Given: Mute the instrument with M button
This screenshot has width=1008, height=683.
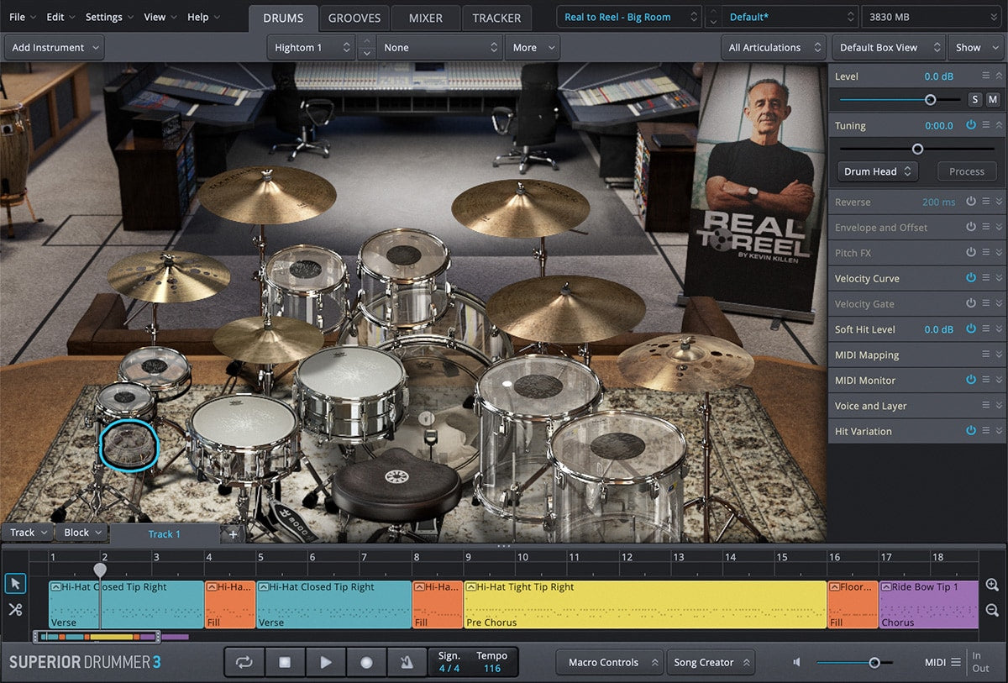Looking at the screenshot, I should (x=992, y=99).
